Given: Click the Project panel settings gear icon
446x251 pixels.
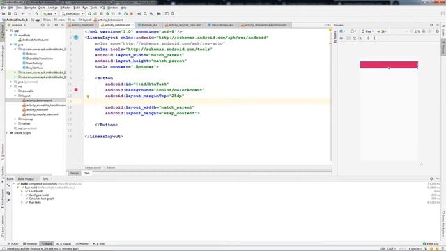Looking at the screenshot, I should (x=56, y=25).
